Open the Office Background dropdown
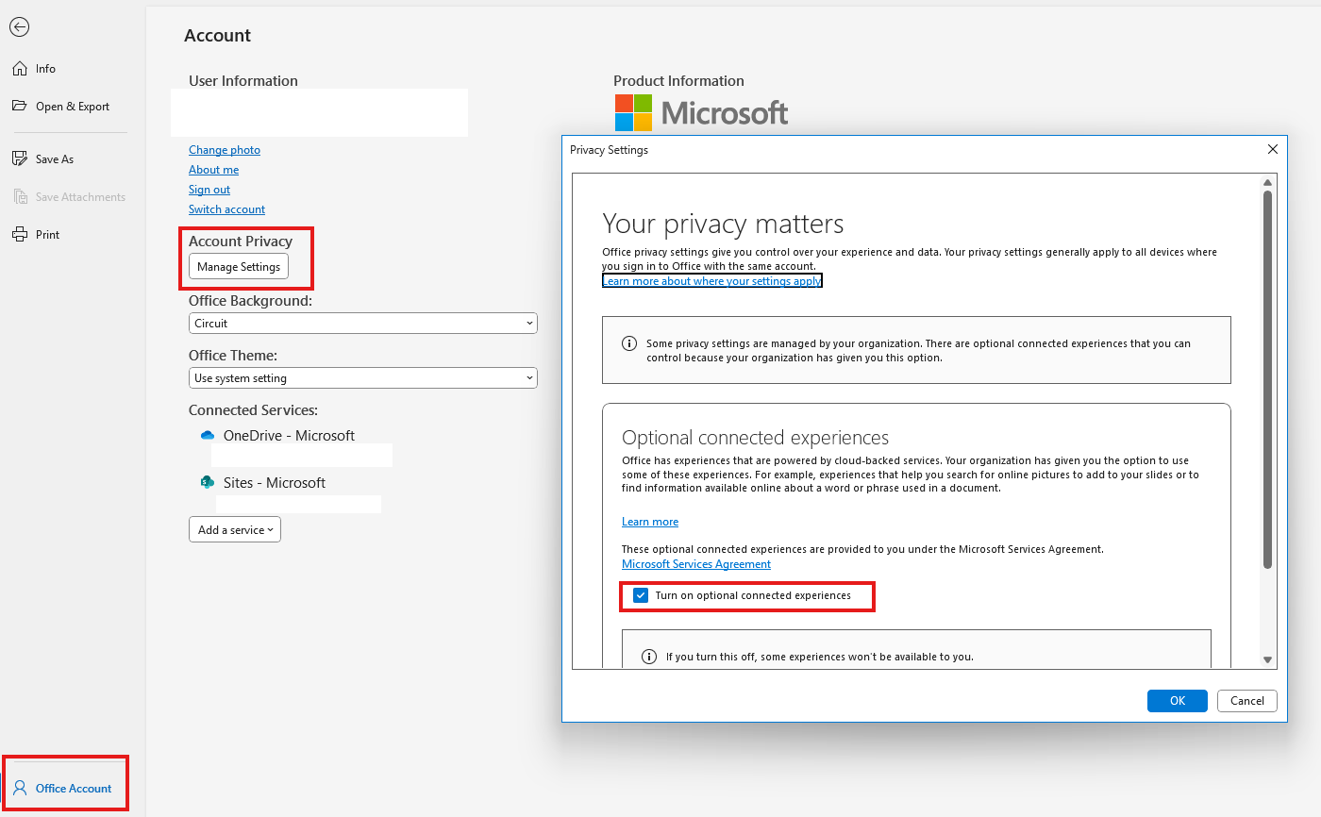Viewport: 1321px width, 817px height. 363,323
